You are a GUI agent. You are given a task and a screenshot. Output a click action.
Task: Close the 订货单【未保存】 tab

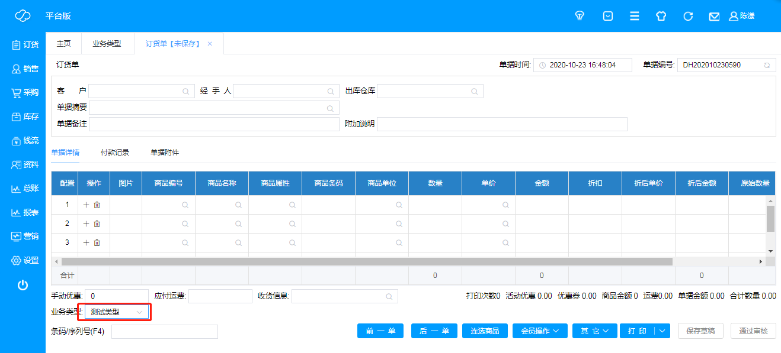click(210, 44)
